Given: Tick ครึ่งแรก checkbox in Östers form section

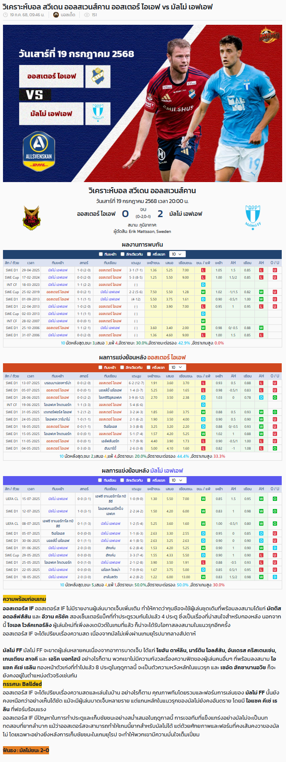Looking at the screenshot, I should point(149,368).
